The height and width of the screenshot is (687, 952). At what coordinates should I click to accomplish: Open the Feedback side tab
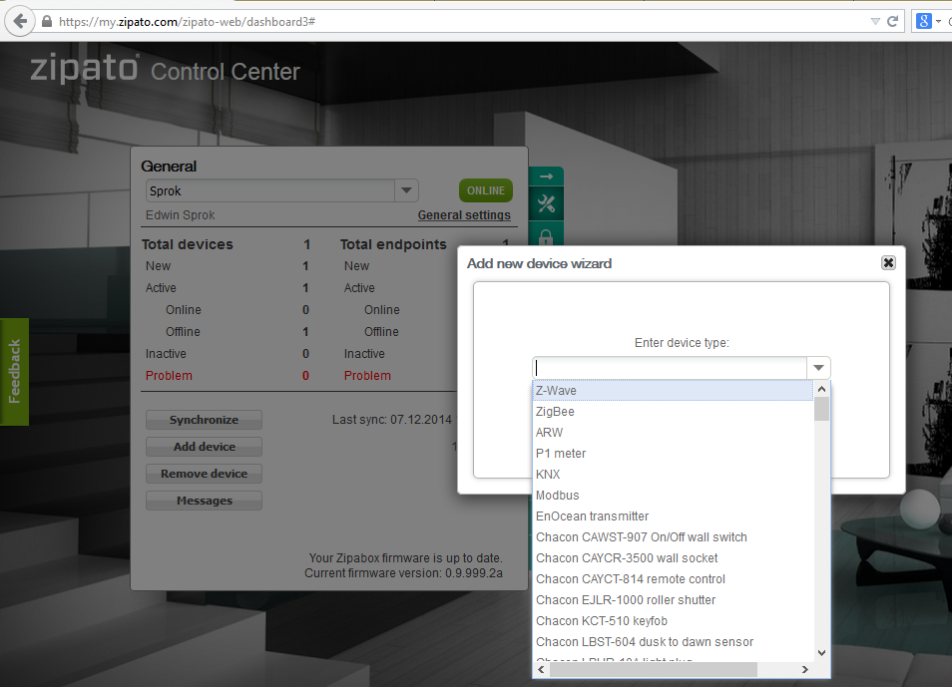click(x=14, y=371)
